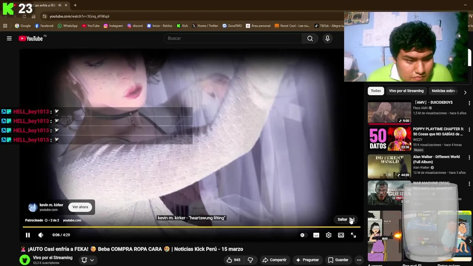The height and width of the screenshot is (266, 473).
Task: Open the Área personal bookmark
Action: click(x=258, y=26)
